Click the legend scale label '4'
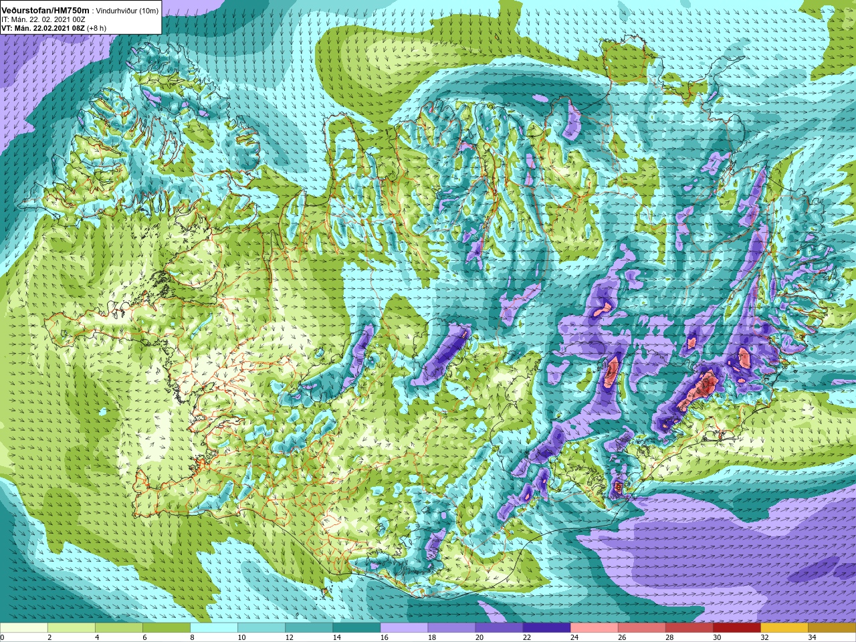 tap(97, 637)
